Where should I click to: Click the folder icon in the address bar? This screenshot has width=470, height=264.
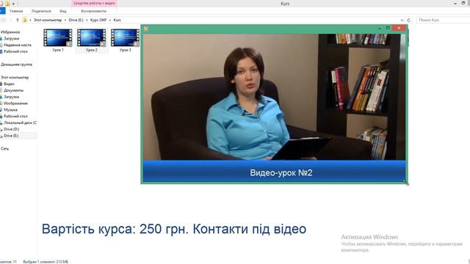(25, 20)
